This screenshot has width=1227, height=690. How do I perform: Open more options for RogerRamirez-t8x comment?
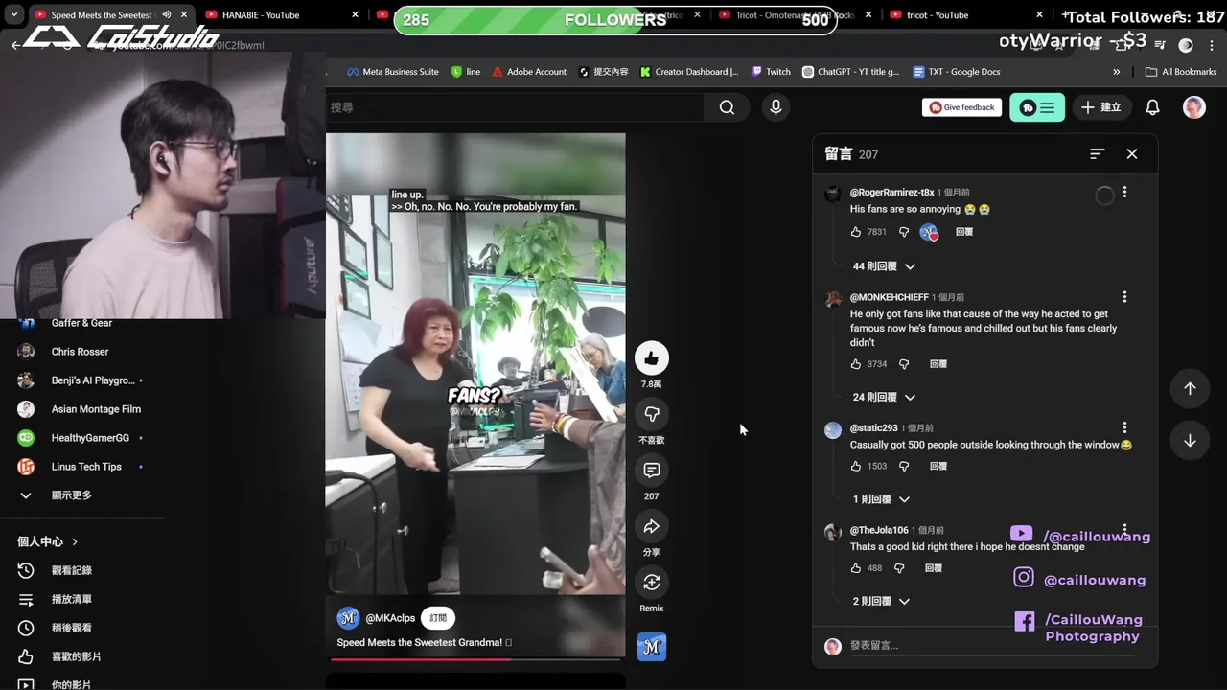pos(1125,193)
